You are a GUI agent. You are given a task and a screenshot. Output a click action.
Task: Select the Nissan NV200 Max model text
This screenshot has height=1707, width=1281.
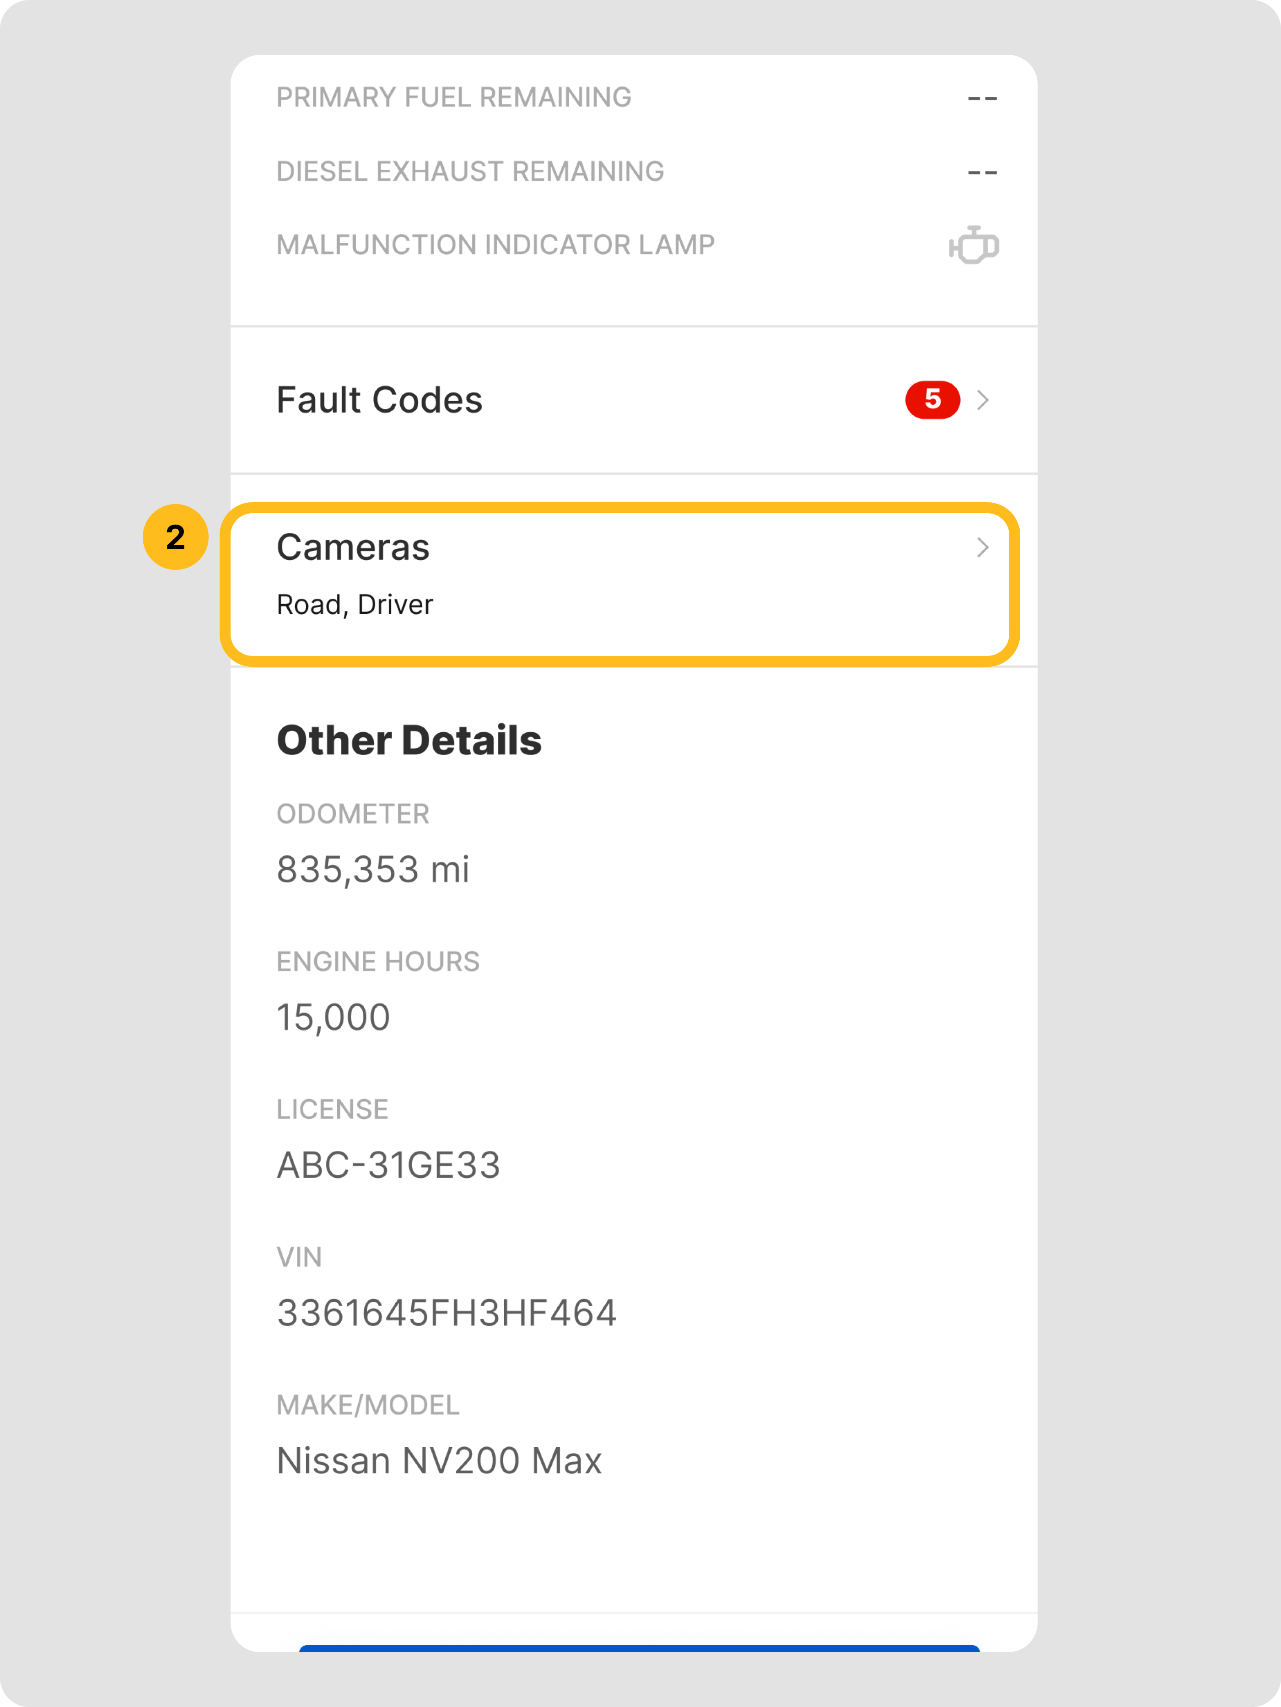pyautogui.click(x=439, y=1461)
